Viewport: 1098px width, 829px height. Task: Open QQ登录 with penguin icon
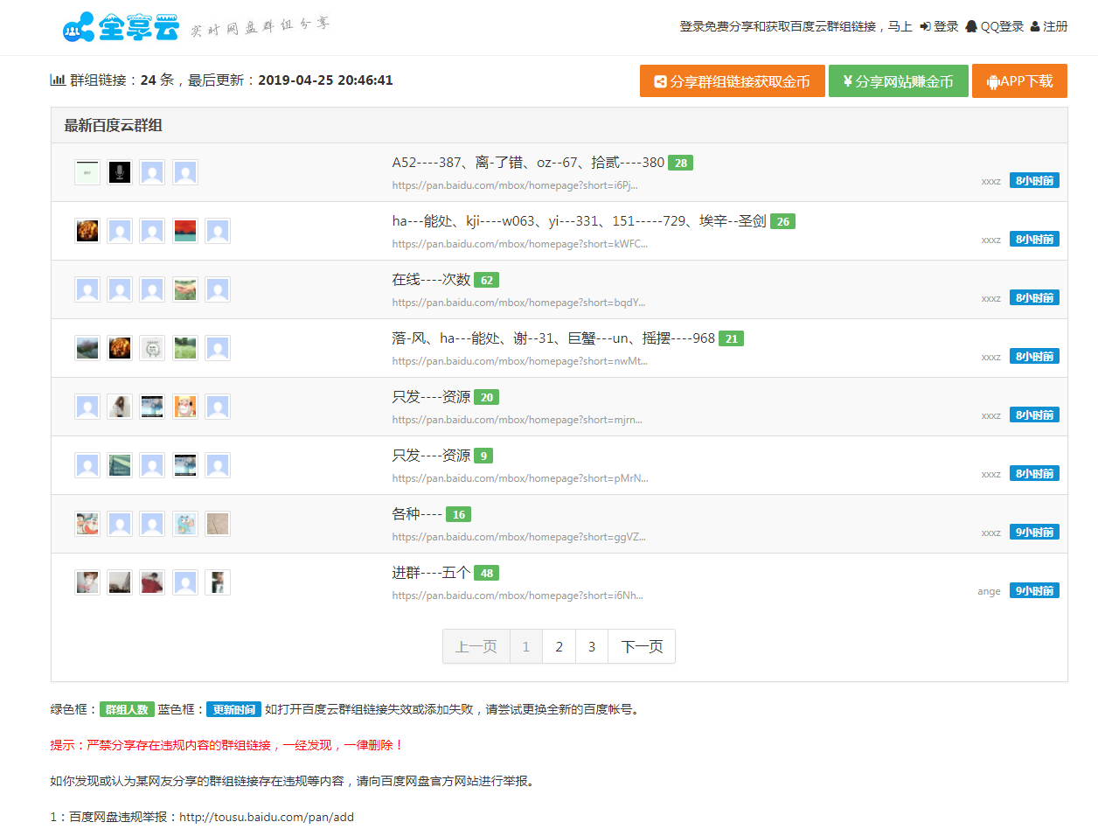[995, 27]
